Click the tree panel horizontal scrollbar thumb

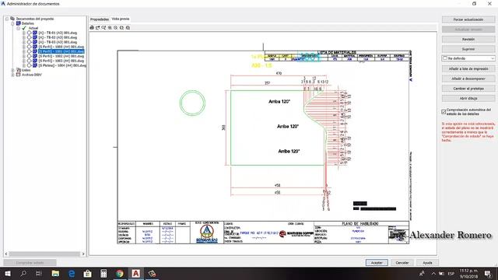44,254
